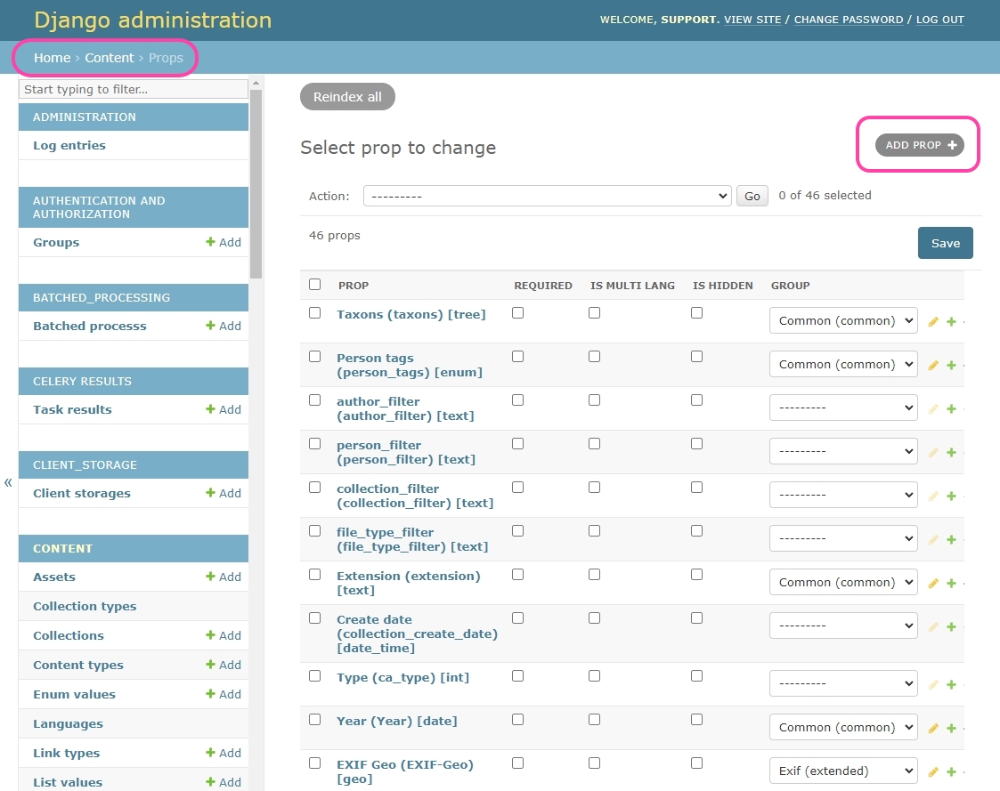The height and width of the screenshot is (791, 1000).
Task: Open Collection types in the sidebar
Action: pos(85,606)
